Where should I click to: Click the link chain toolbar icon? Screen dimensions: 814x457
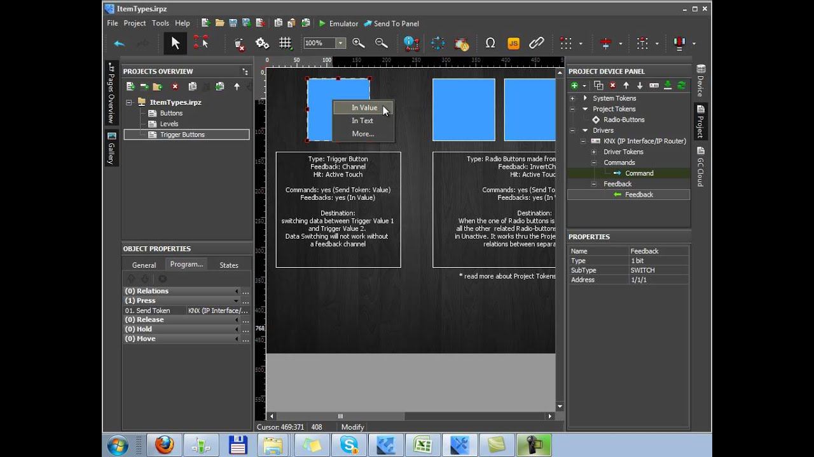537,43
